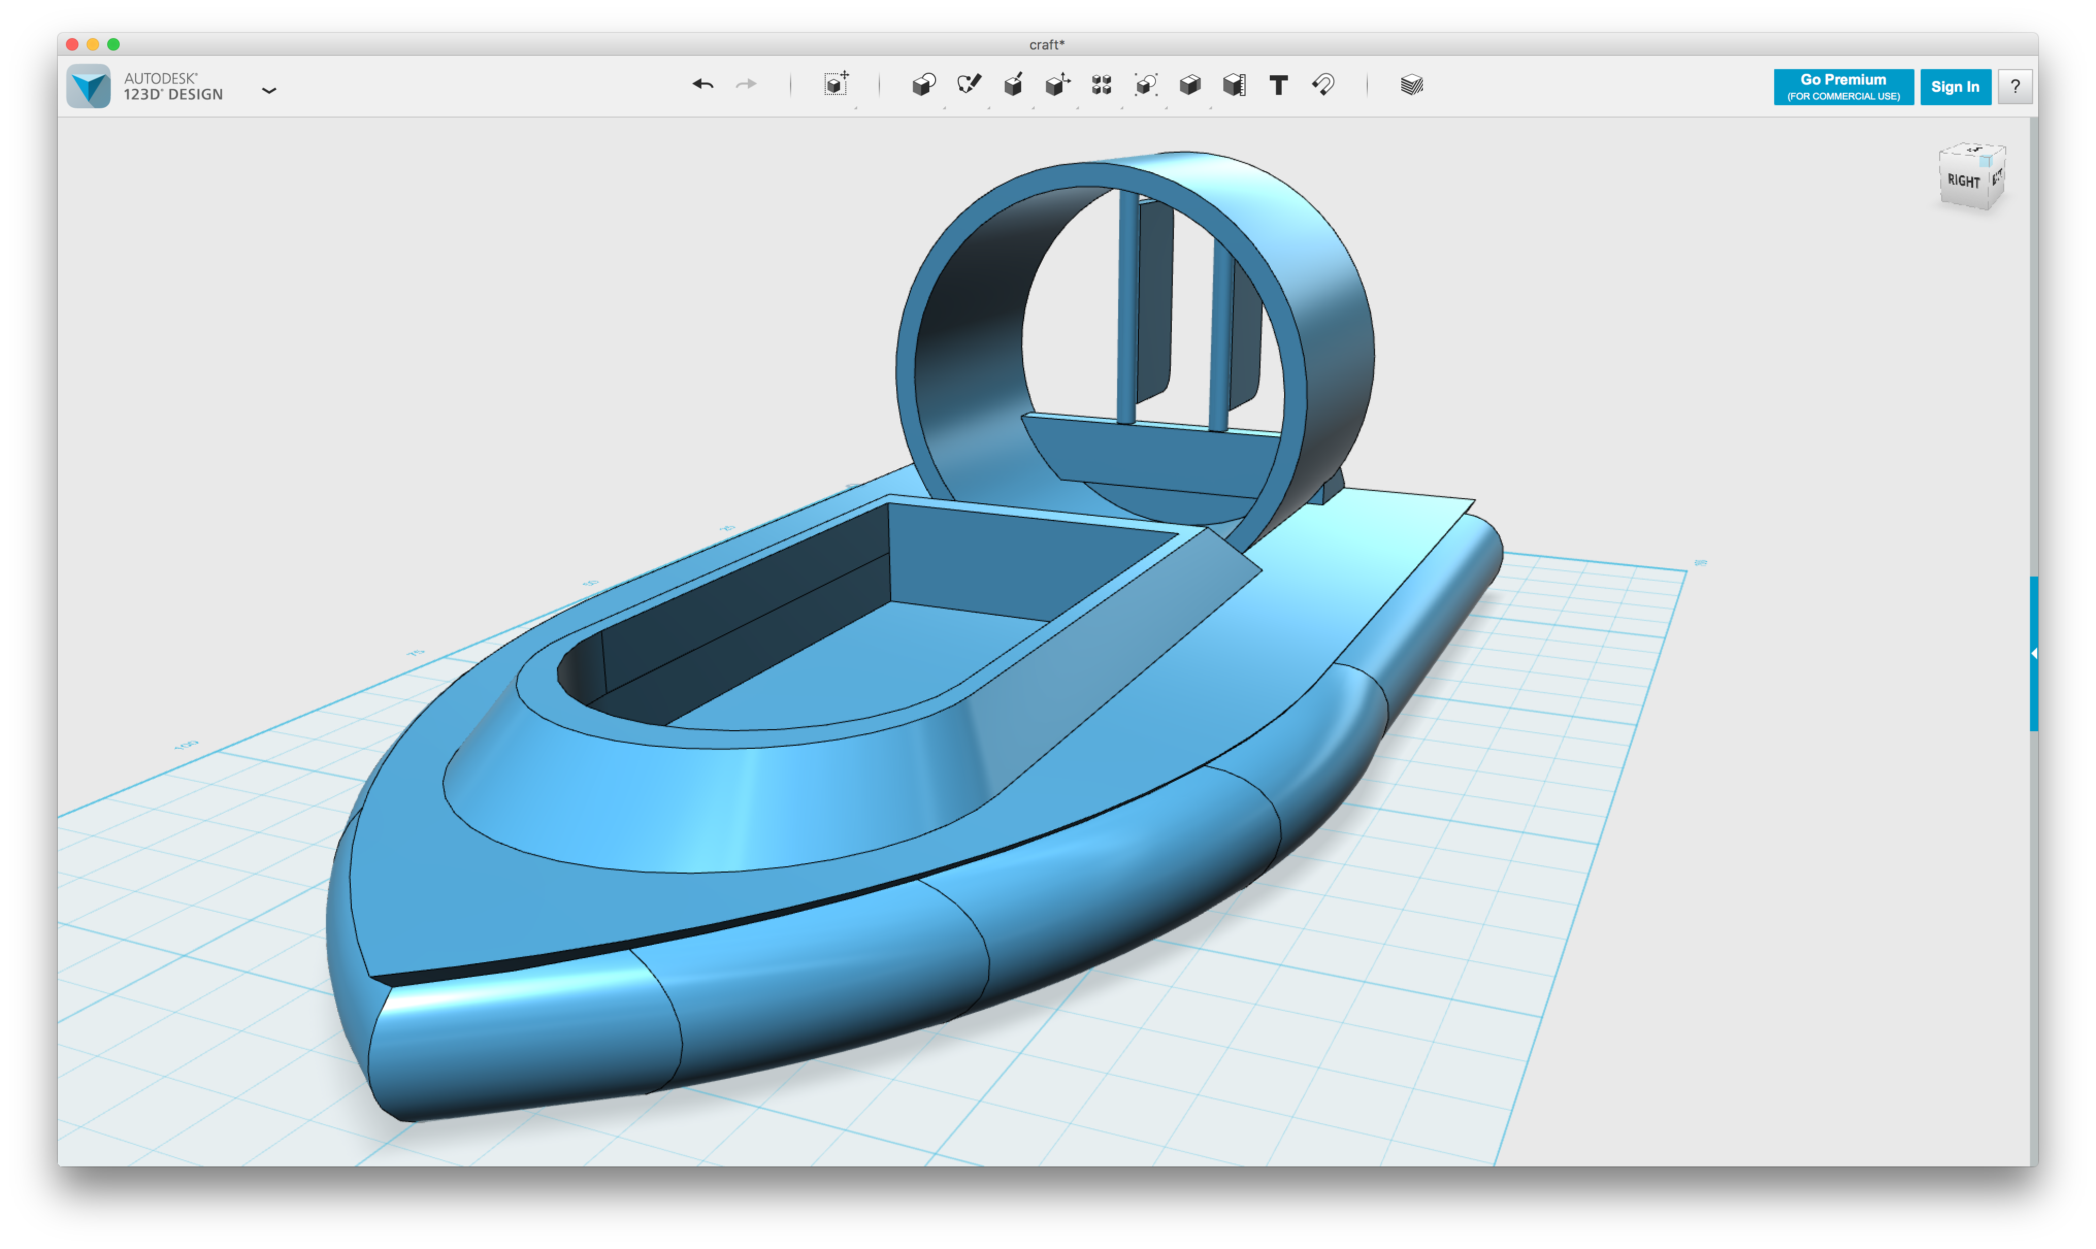Click the Redo arrow
The height and width of the screenshot is (1249, 2096).
pyautogui.click(x=746, y=84)
